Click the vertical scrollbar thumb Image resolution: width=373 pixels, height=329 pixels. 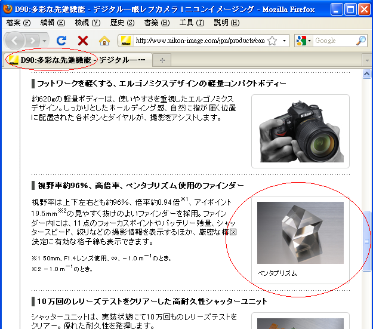[366, 241]
